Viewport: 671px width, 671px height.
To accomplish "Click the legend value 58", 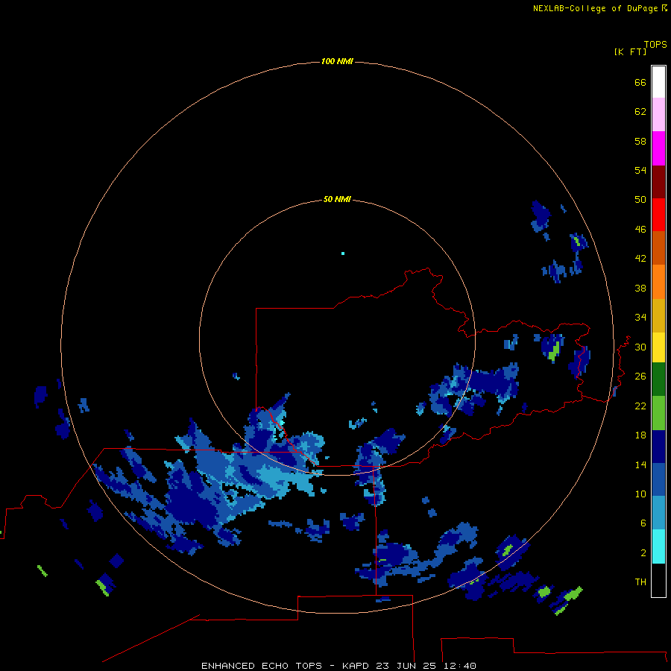I will pos(640,141).
